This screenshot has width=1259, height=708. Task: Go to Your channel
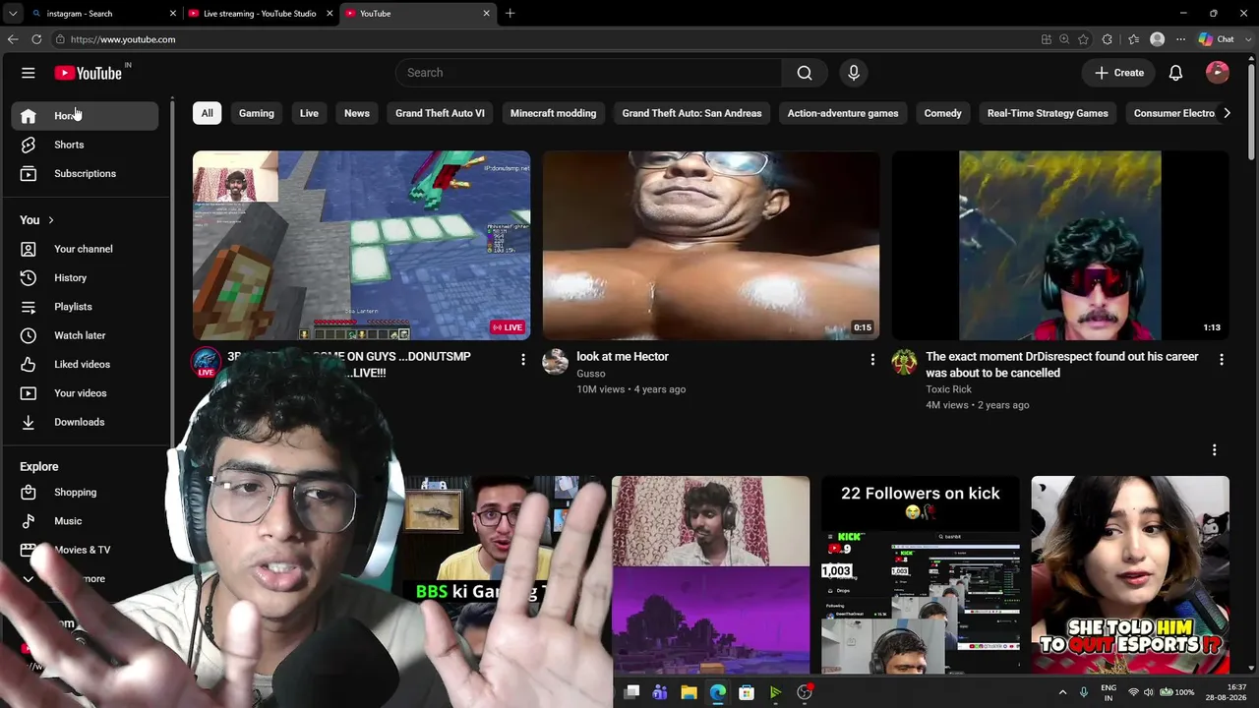coord(85,249)
